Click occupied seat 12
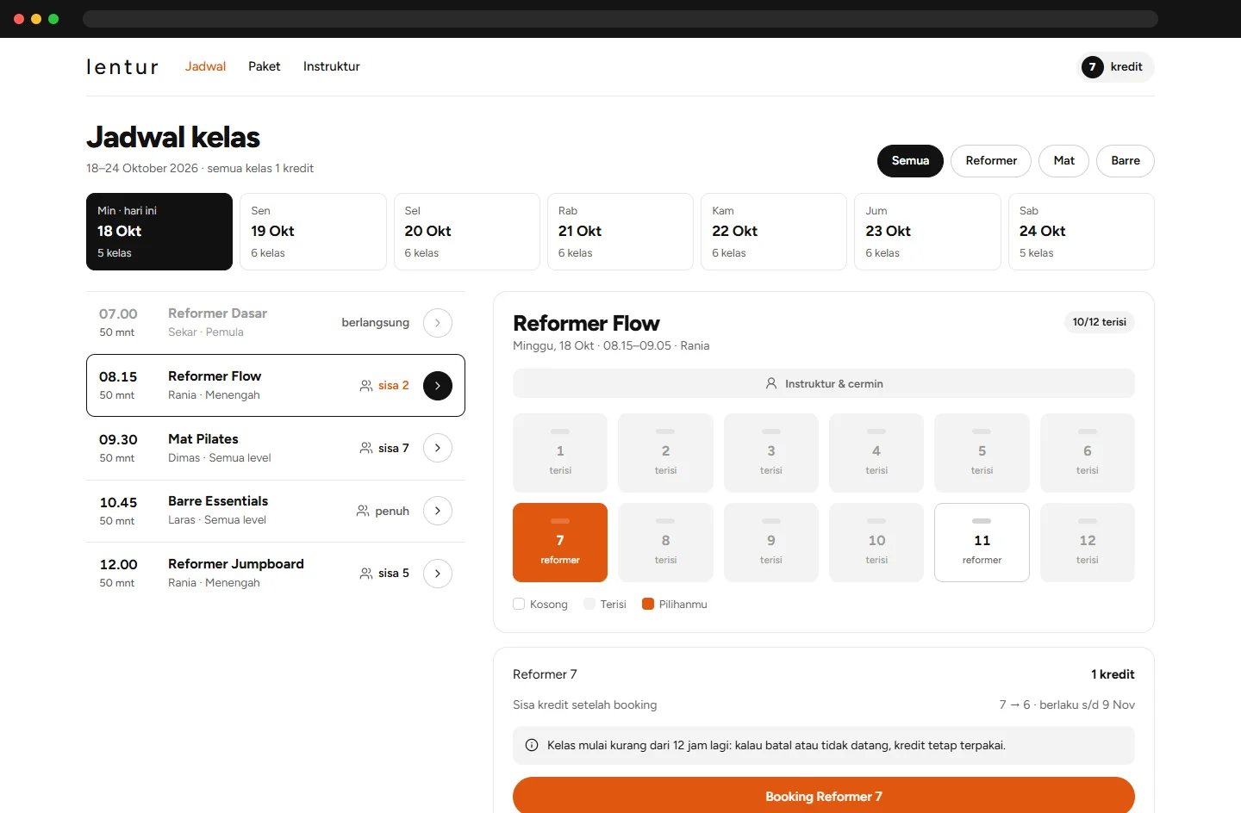Screen dimensions: 1241x813 [x=1088, y=543]
